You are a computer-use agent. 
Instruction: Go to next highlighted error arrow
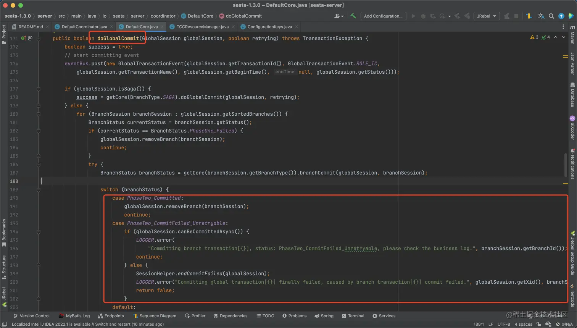coord(564,37)
